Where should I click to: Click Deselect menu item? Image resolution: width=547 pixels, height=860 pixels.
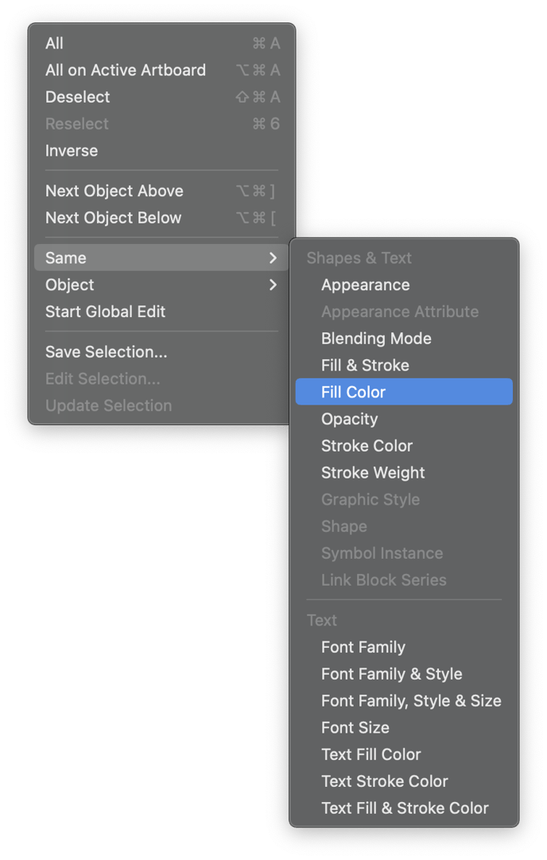pyautogui.click(x=78, y=97)
